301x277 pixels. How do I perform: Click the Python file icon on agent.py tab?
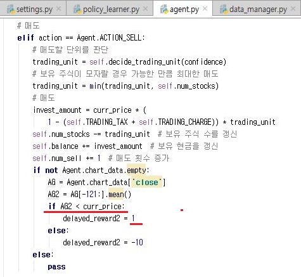pos(164,10)
